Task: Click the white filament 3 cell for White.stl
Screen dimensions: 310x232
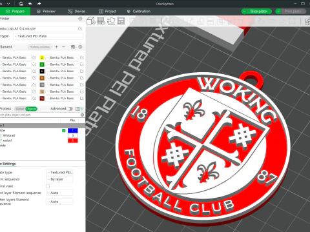Action: [73, 135]
